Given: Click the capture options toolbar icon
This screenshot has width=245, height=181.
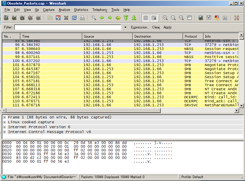Looking at the screenshot, I should (x=14, y=18).
